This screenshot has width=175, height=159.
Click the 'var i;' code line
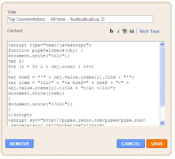[16, 61]
